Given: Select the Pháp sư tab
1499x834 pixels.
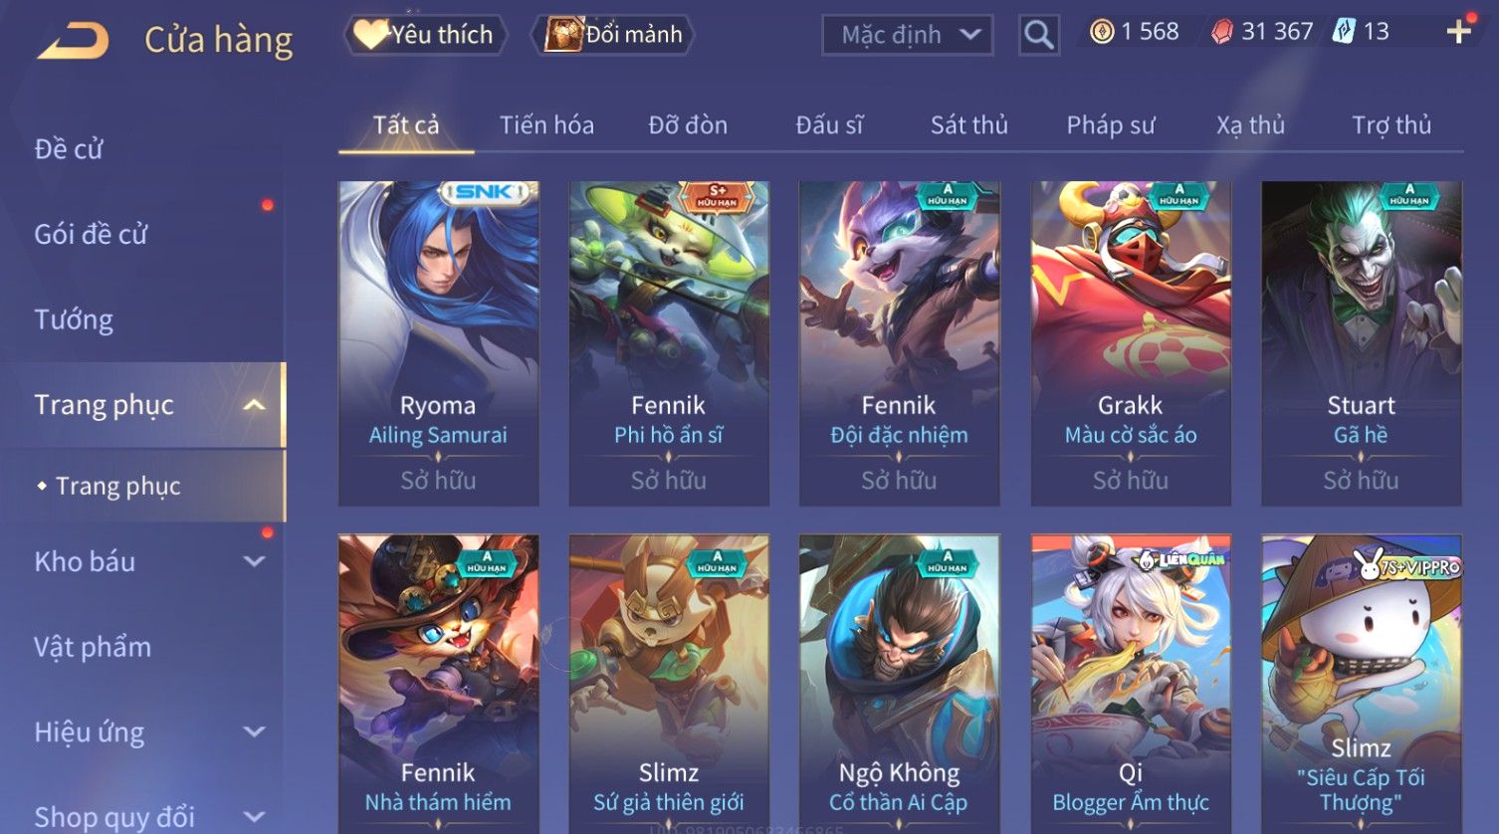Looking at the screenshot, I should (x=1110, y=125).
